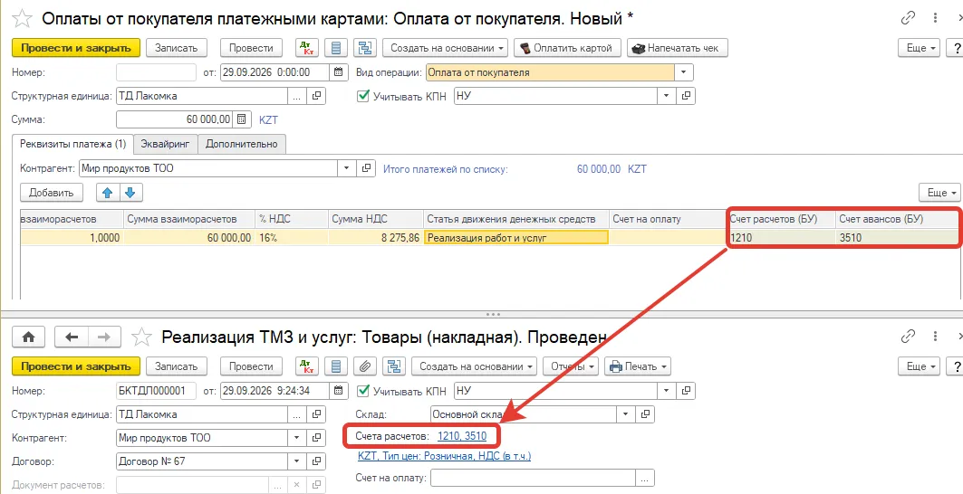Toggle Учитывать КПН in payment document
Image resolution: width=963 pixels, height=494 pixels.
tap(363, 96)
